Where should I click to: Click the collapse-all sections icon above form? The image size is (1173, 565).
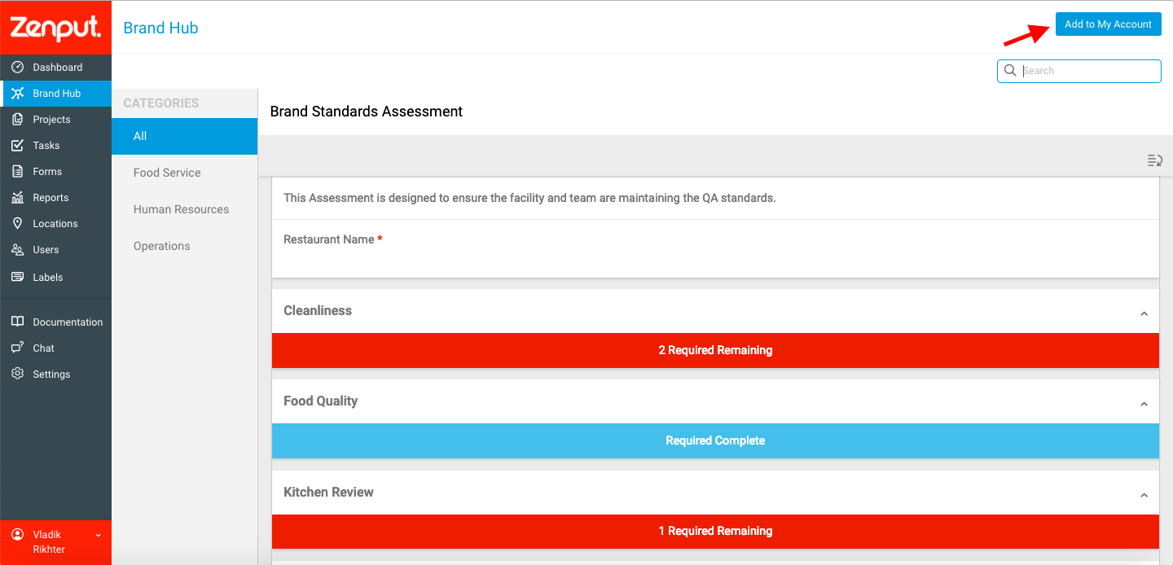(1154, 160)
